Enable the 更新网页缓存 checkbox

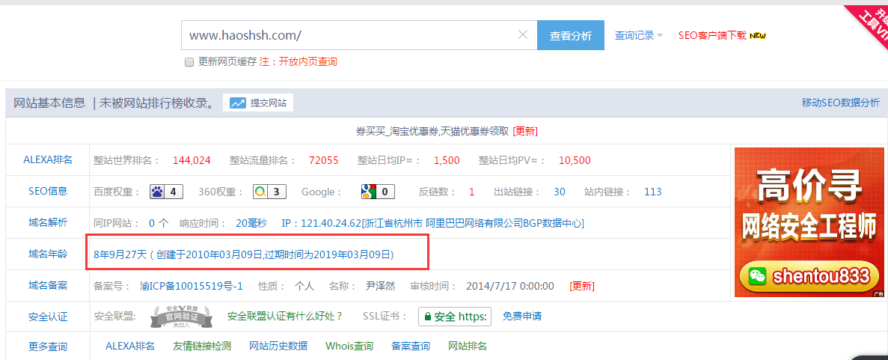tap(189, 62)
